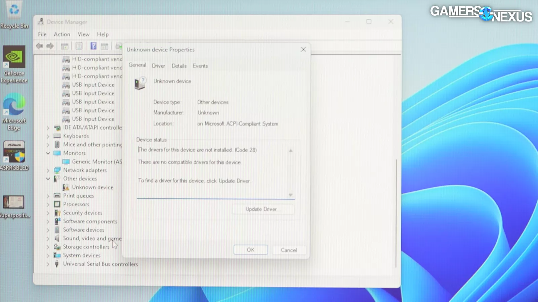Image resolution: width=538 pixels, height=302 pixels.
Task: Click the Forward arrow in Device Manager toolbar
Action: (x=50, y=46)
